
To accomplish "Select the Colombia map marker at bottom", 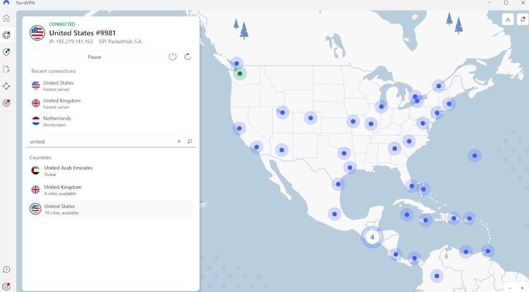I will [x=437, y=276].
